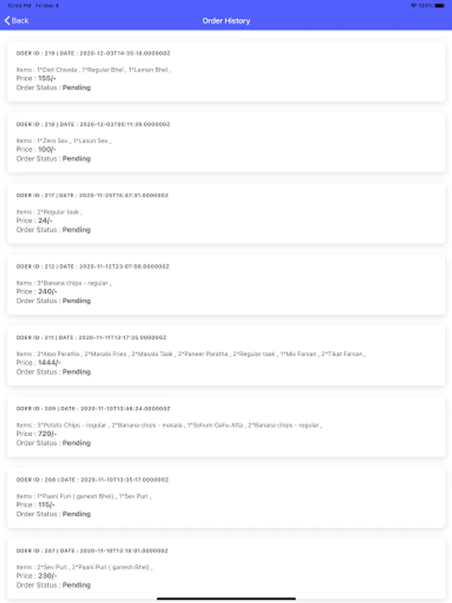Screen dimensions: 452x603
Task: Open order ID 211 priced 1444/-
Action: coord(226,356)
